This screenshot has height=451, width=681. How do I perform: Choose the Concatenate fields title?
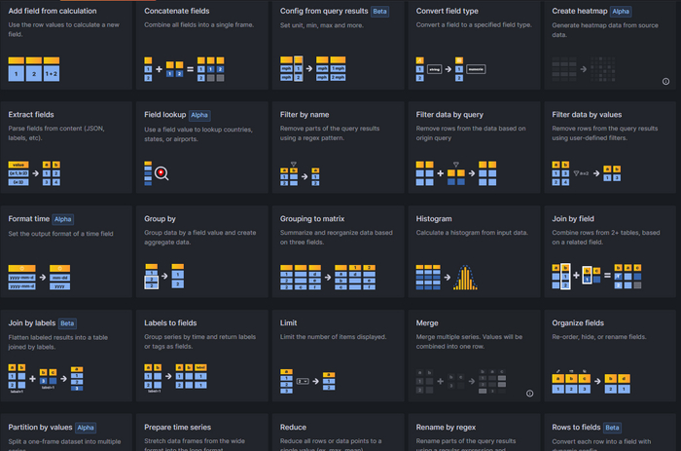pos(177,11)
